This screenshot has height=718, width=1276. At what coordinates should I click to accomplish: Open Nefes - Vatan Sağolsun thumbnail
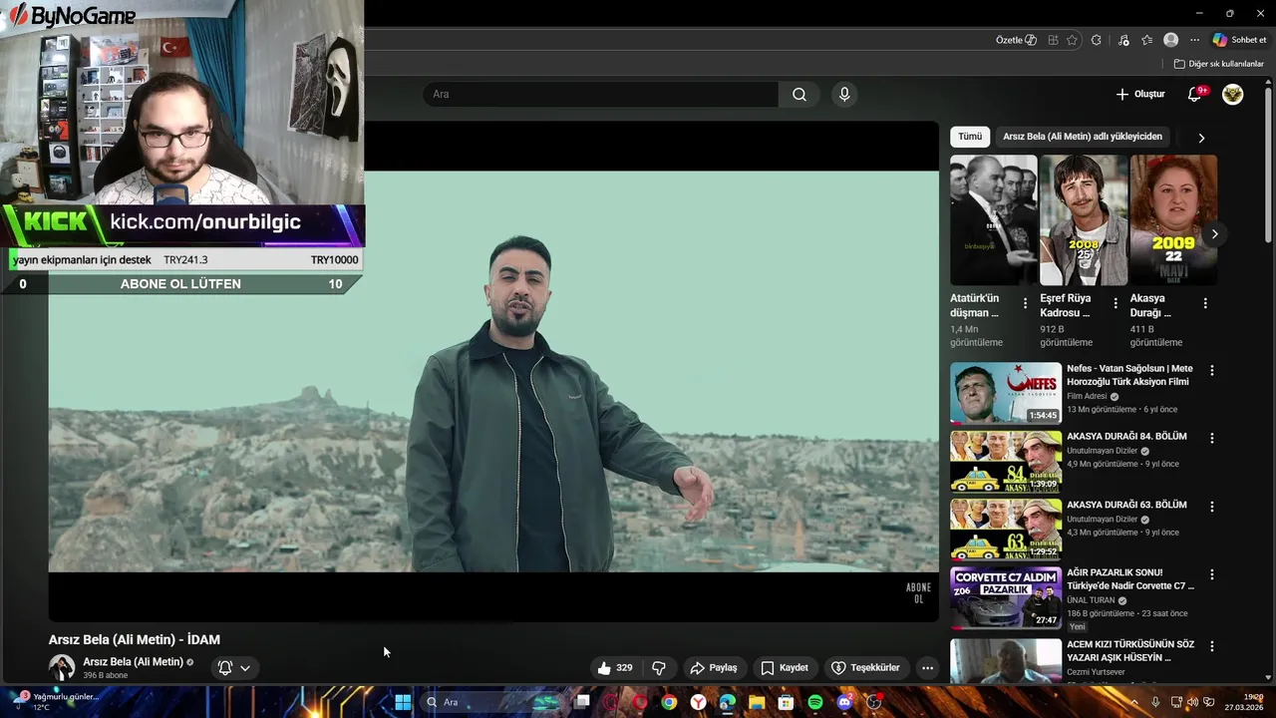point(1006,394)
